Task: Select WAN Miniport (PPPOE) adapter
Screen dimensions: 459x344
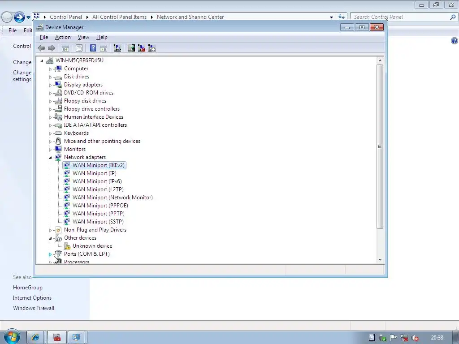Action: (x=100, y=205)
